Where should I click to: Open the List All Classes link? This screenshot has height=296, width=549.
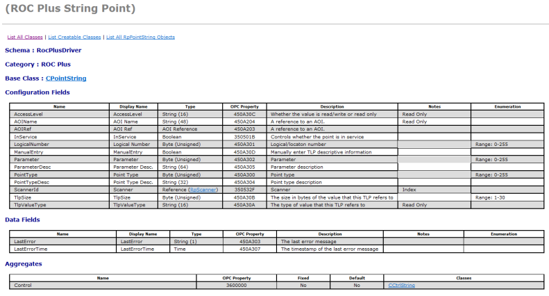25,38
